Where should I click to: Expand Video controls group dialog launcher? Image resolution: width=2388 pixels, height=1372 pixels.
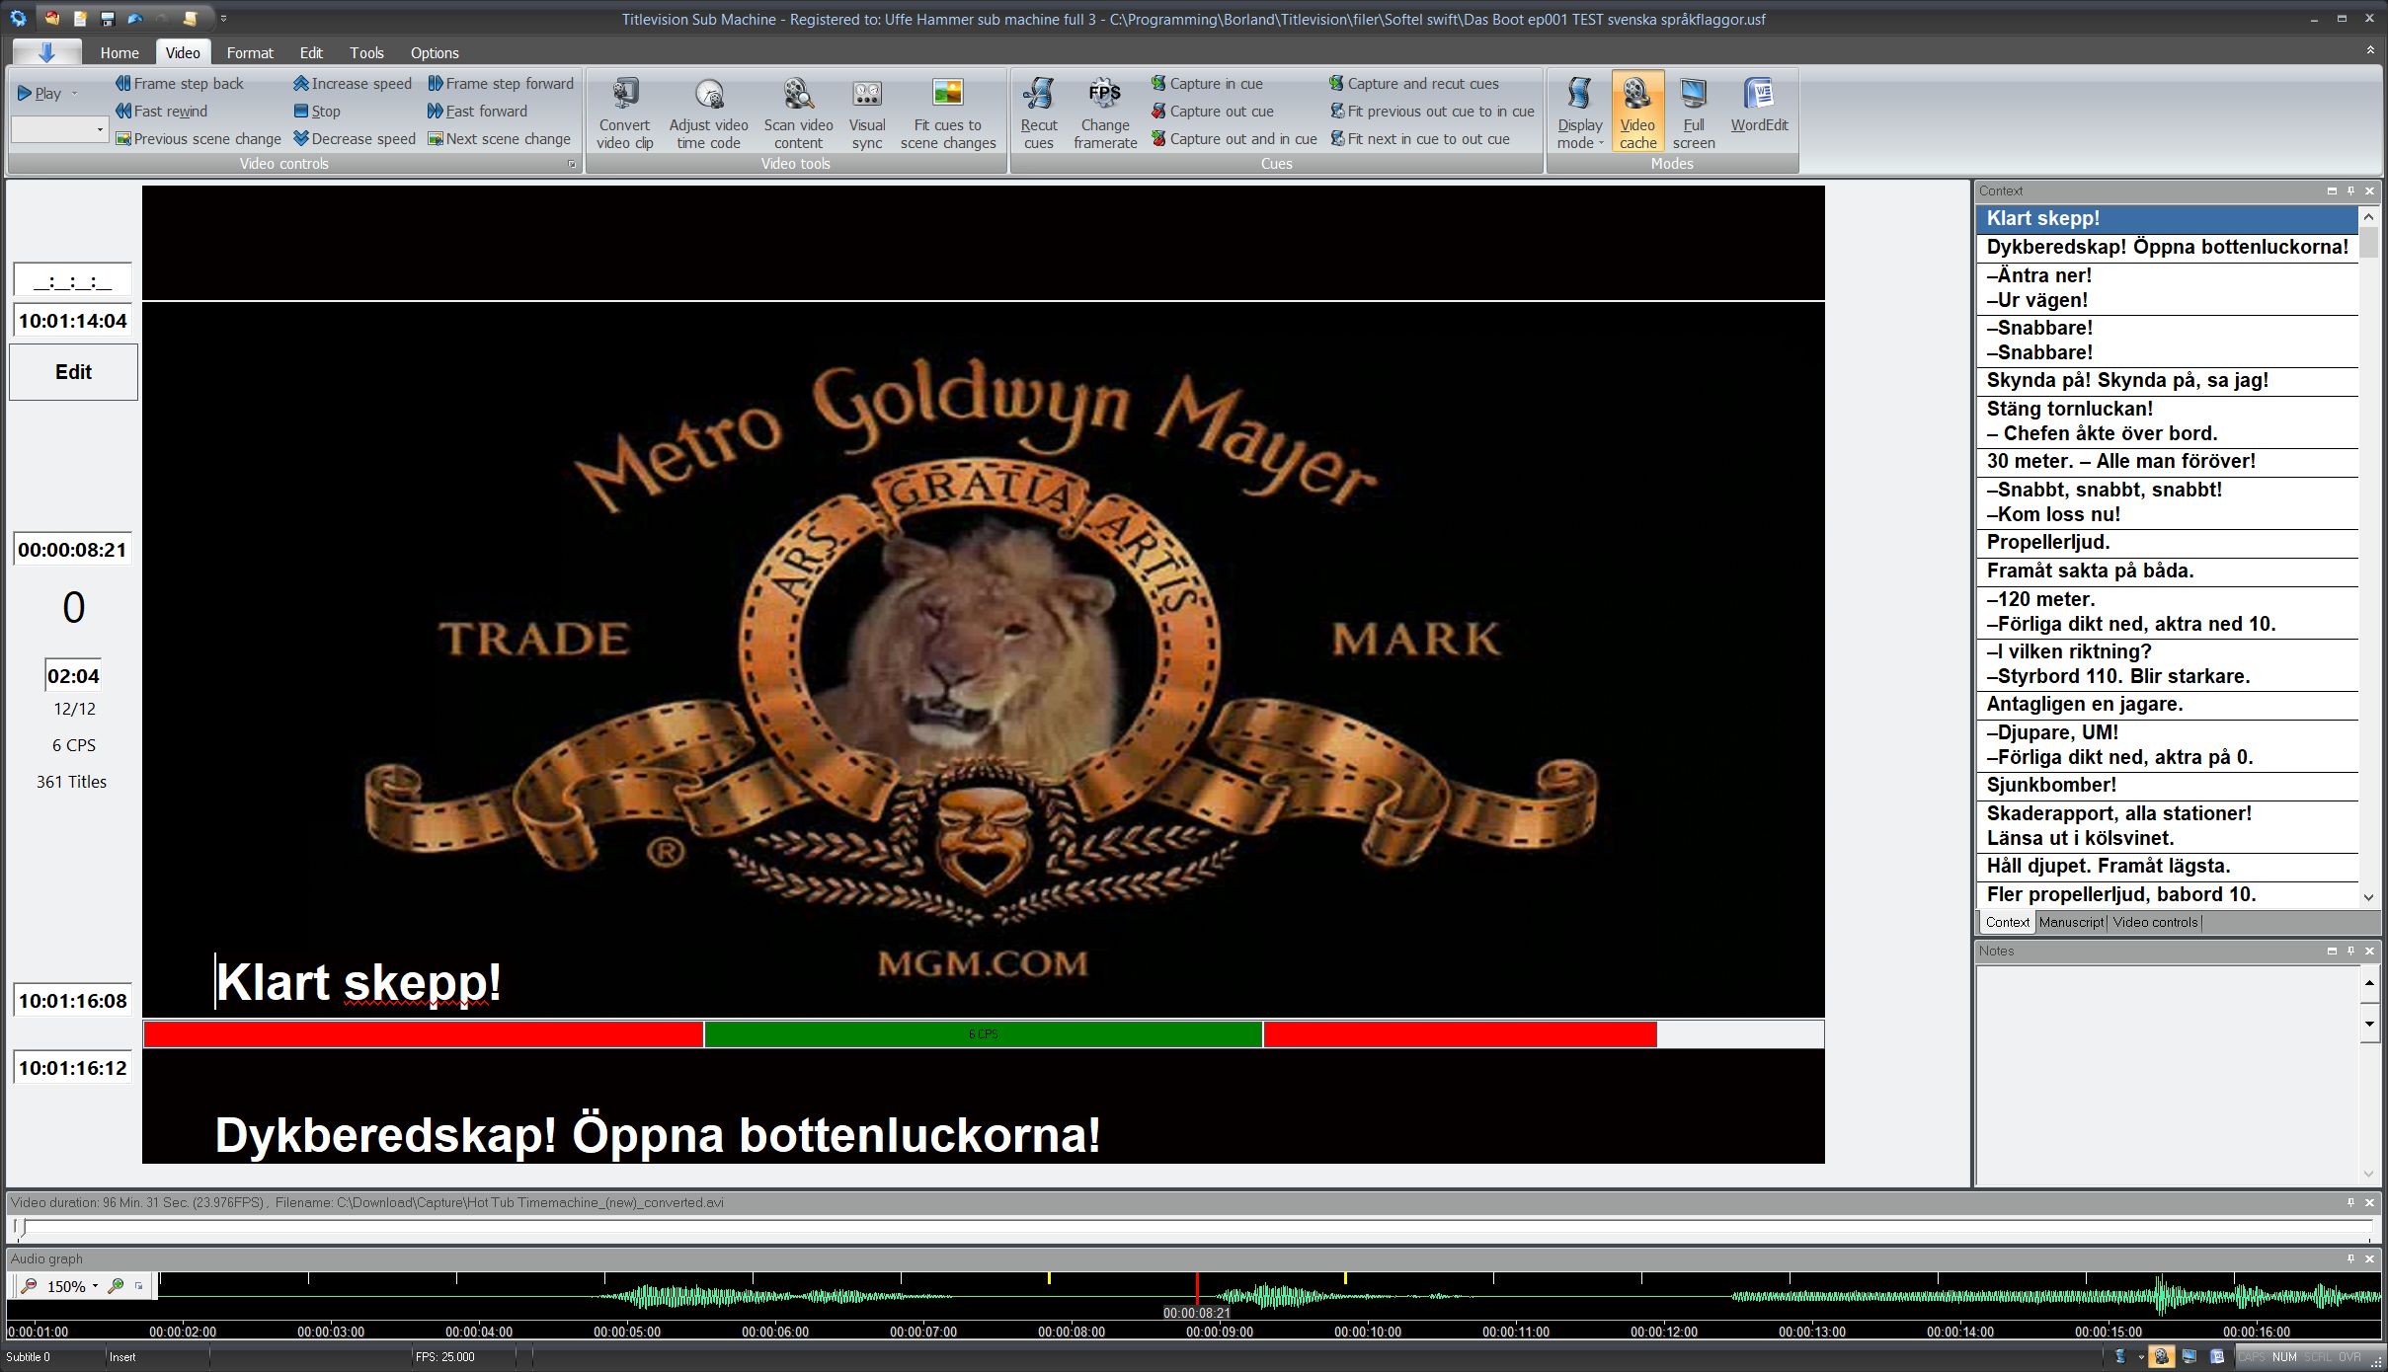pos(572,164)
